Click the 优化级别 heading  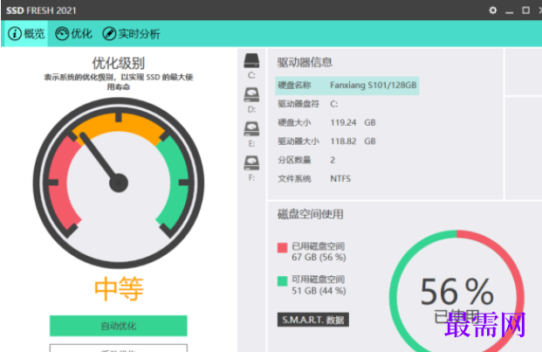tap(118, 63)
